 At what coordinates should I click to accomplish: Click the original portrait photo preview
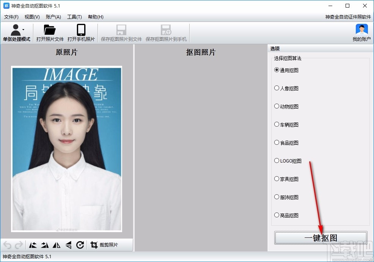(66, 149)
